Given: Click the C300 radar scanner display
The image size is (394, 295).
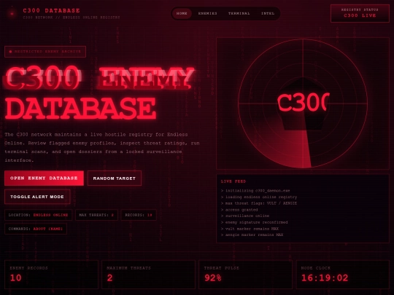Looking at the screenshot, I should point(303,103).
